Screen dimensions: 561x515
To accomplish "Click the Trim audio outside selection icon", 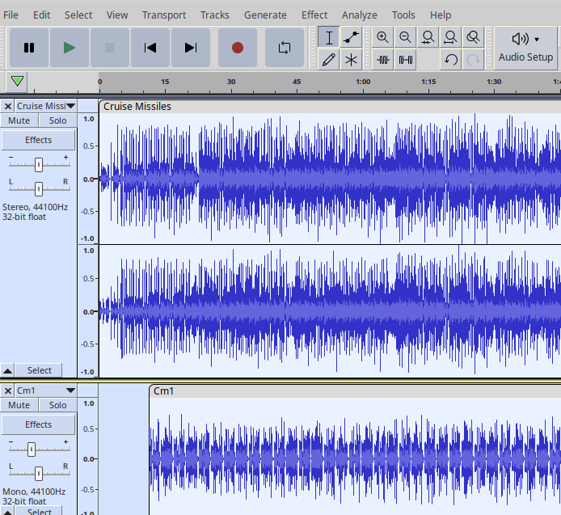I will pos(383,60).
